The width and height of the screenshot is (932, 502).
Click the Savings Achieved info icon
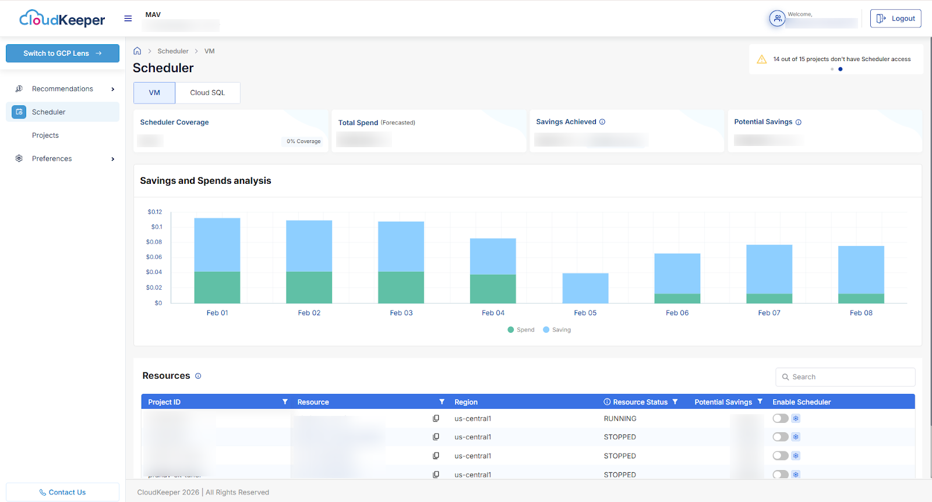pos(602,122)
